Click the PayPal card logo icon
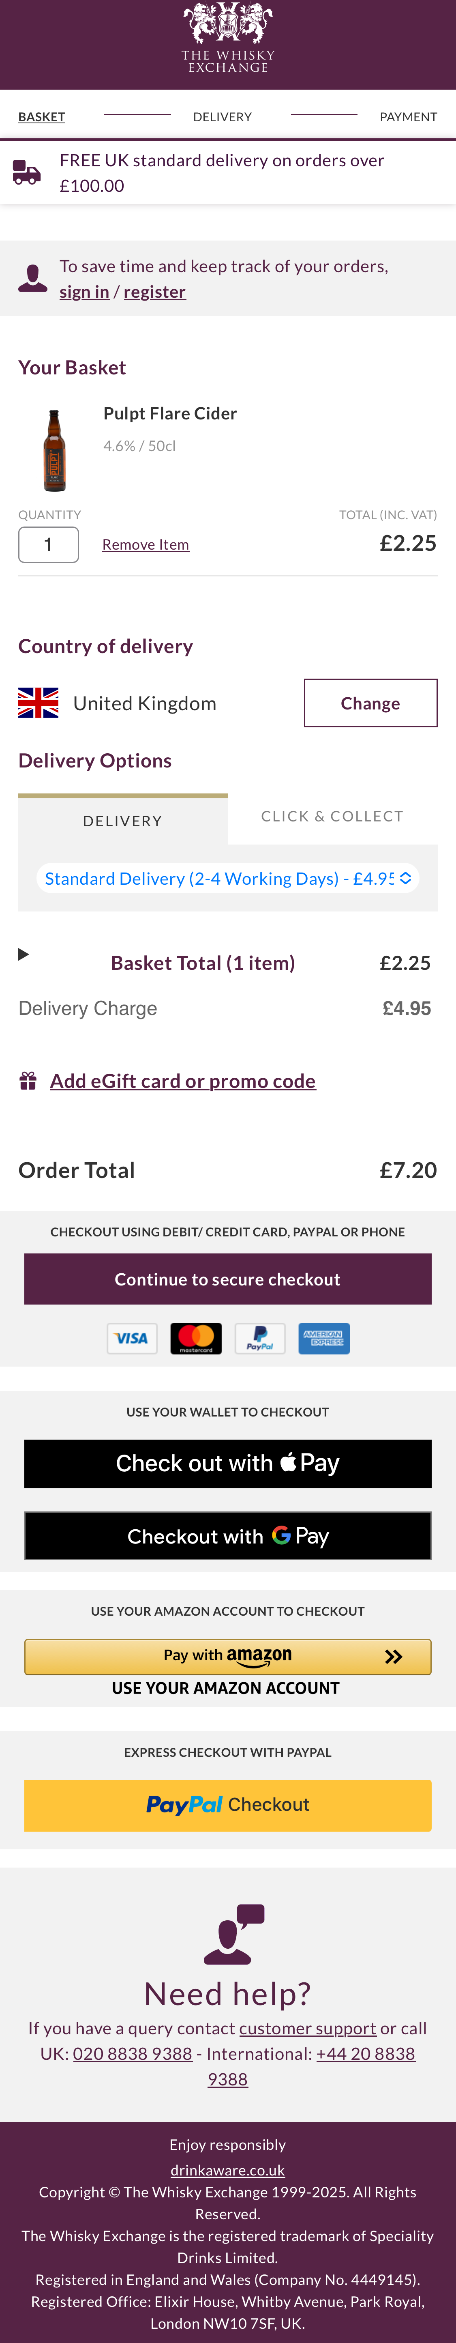The image size is (456, 2343). tap(260, 1338)
